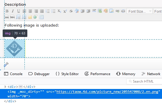Open the Font Size dropdown
The width and height of the screenshot is (162, 104).
tap(140, 11)
